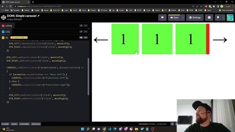
Task: Open HTML panel settings gear
Action: click(81, 26)
